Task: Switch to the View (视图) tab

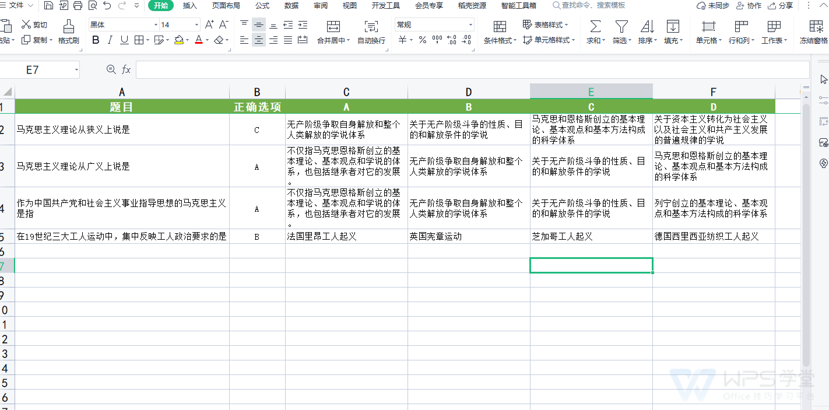Action: tap(350, 5)
